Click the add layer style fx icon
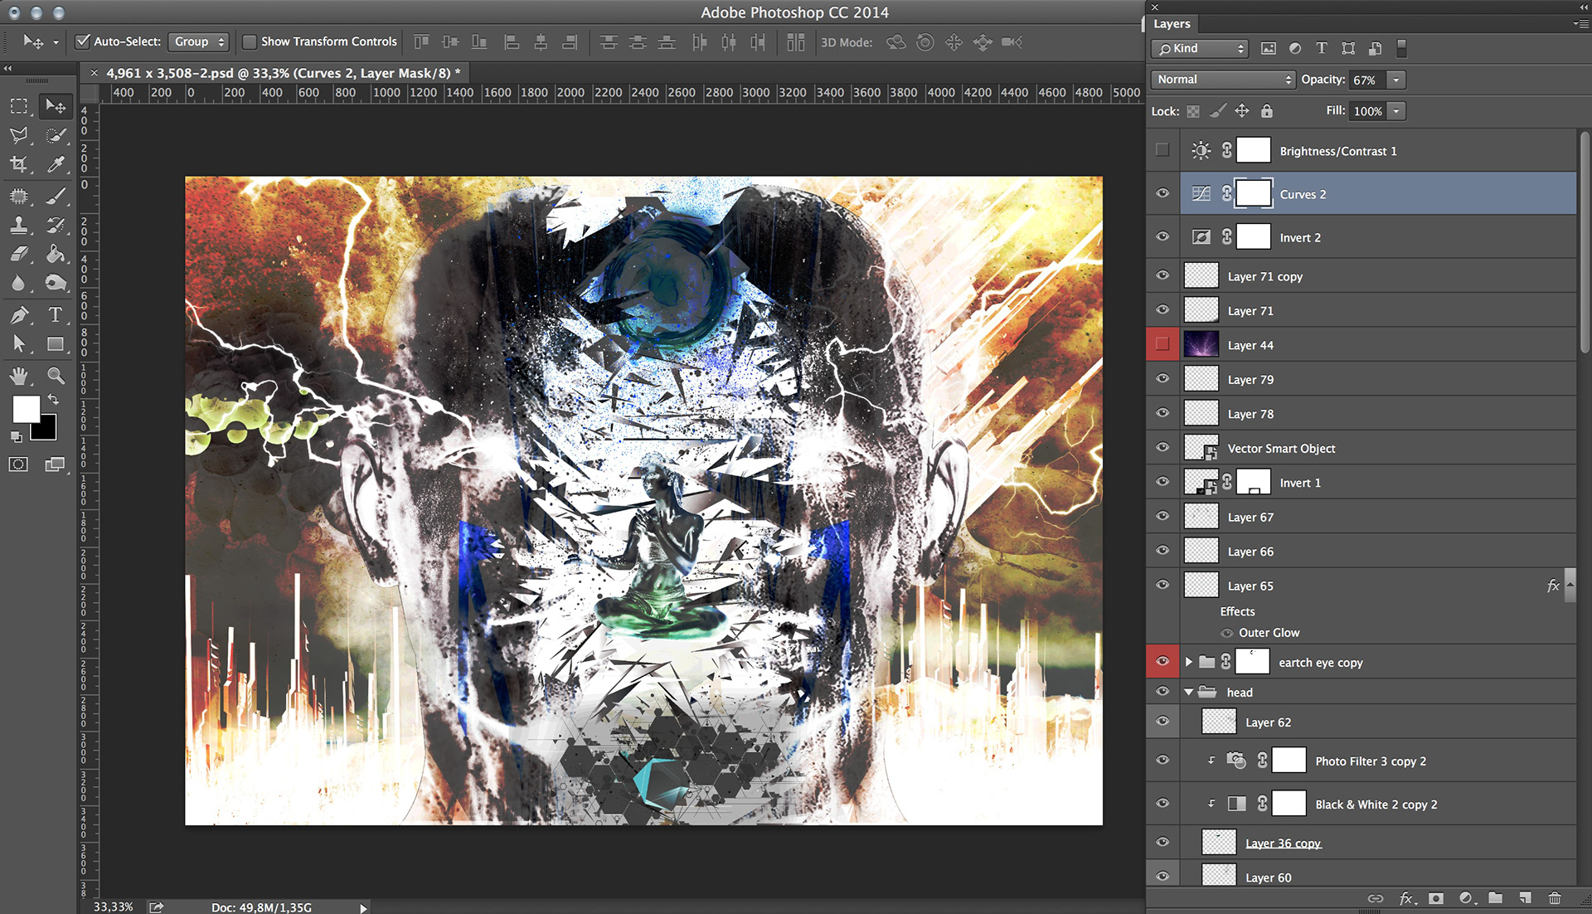This screenshot has height=914, width=1592. click(1406, 898)
